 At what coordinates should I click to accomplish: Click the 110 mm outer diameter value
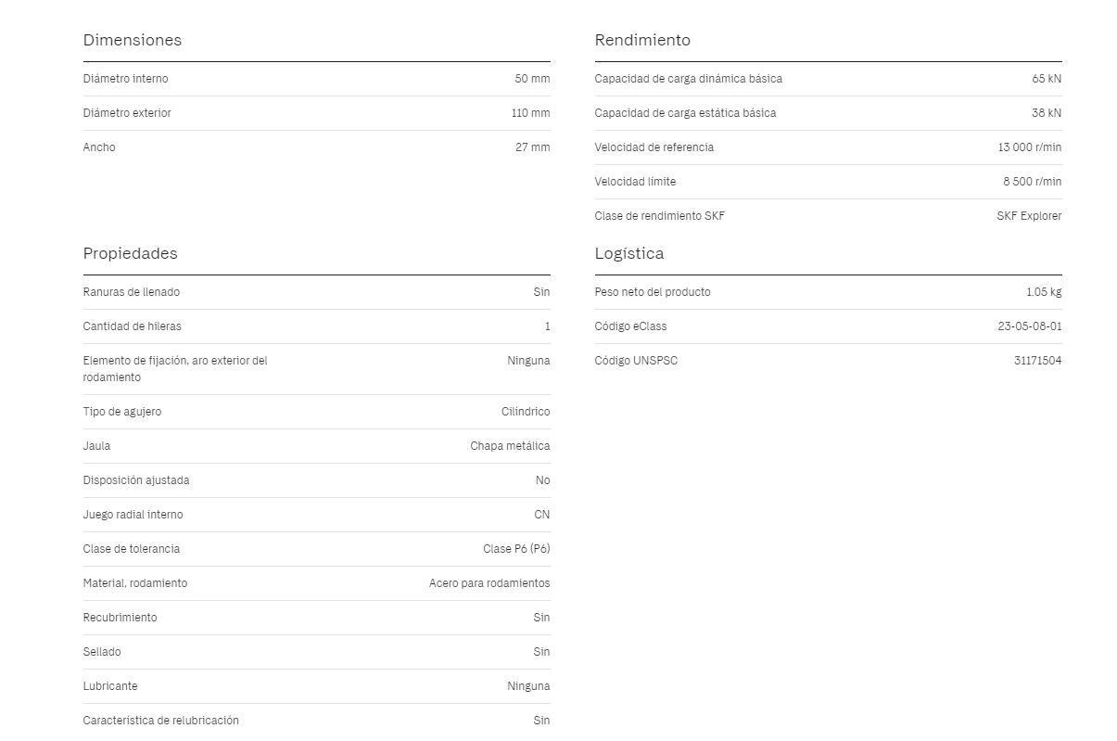pos(530,113)
